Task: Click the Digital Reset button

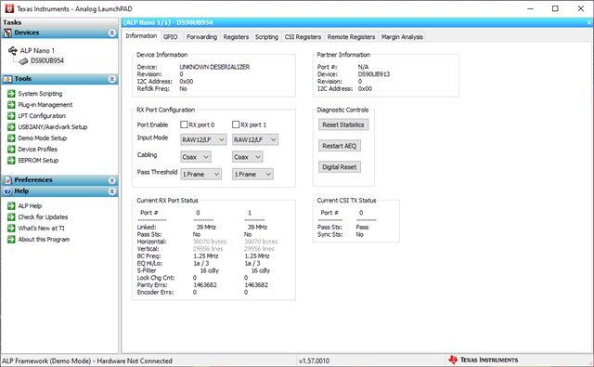Action: 340,167
